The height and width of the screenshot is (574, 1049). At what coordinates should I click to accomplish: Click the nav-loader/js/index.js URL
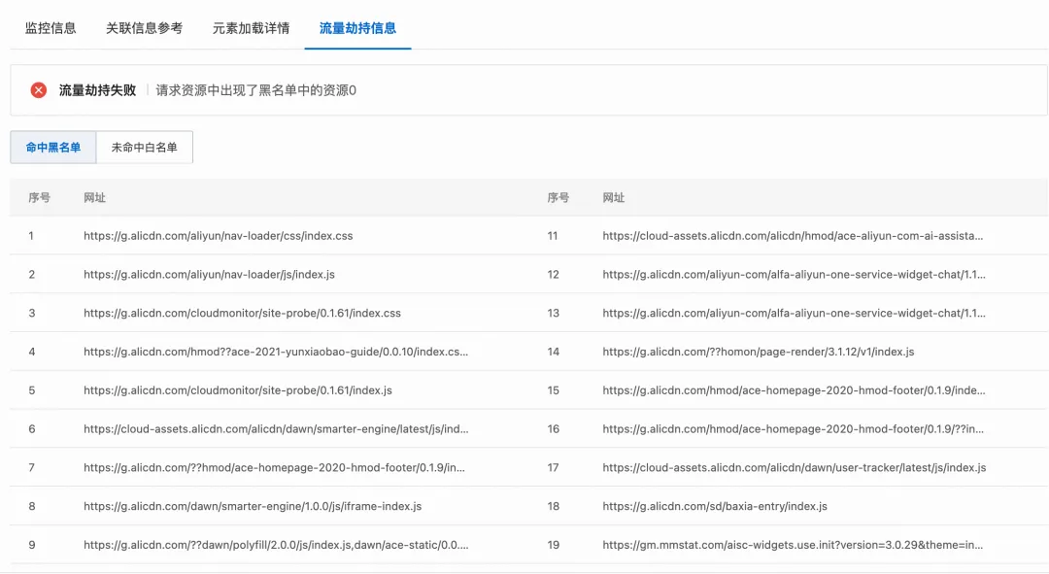(x=210, y=274)
